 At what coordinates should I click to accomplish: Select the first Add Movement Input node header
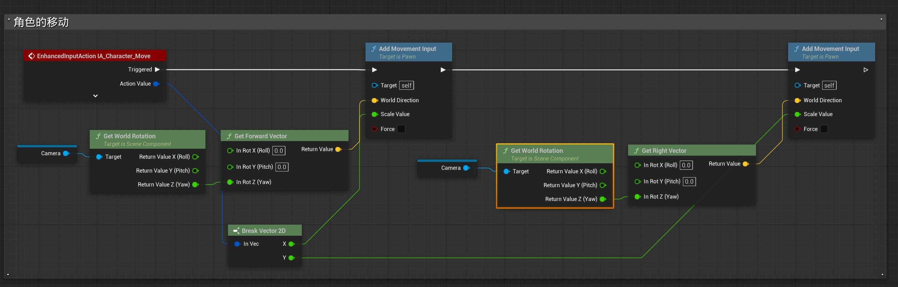pos(408,52)
